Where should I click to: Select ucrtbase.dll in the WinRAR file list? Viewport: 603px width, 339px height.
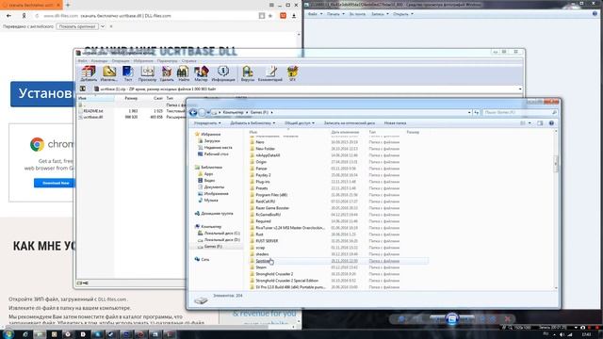click(x=93, y=117)
